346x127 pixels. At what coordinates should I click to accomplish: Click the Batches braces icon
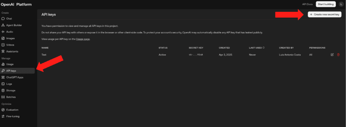pyautogui.click(x=3, y=97)
